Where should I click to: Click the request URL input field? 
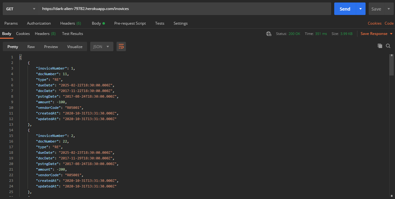(185, 9)
